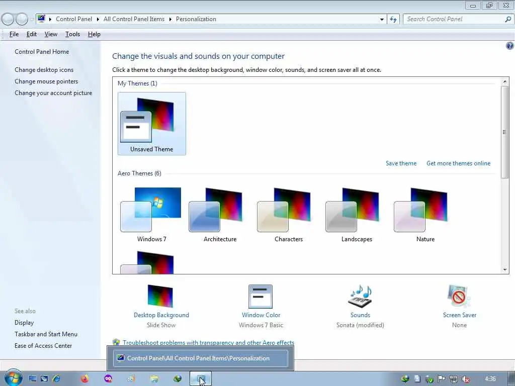This screenshot has width=515, height=386.
Task: Click the Personalization window preview thumbnail
Action: point(200,358)
